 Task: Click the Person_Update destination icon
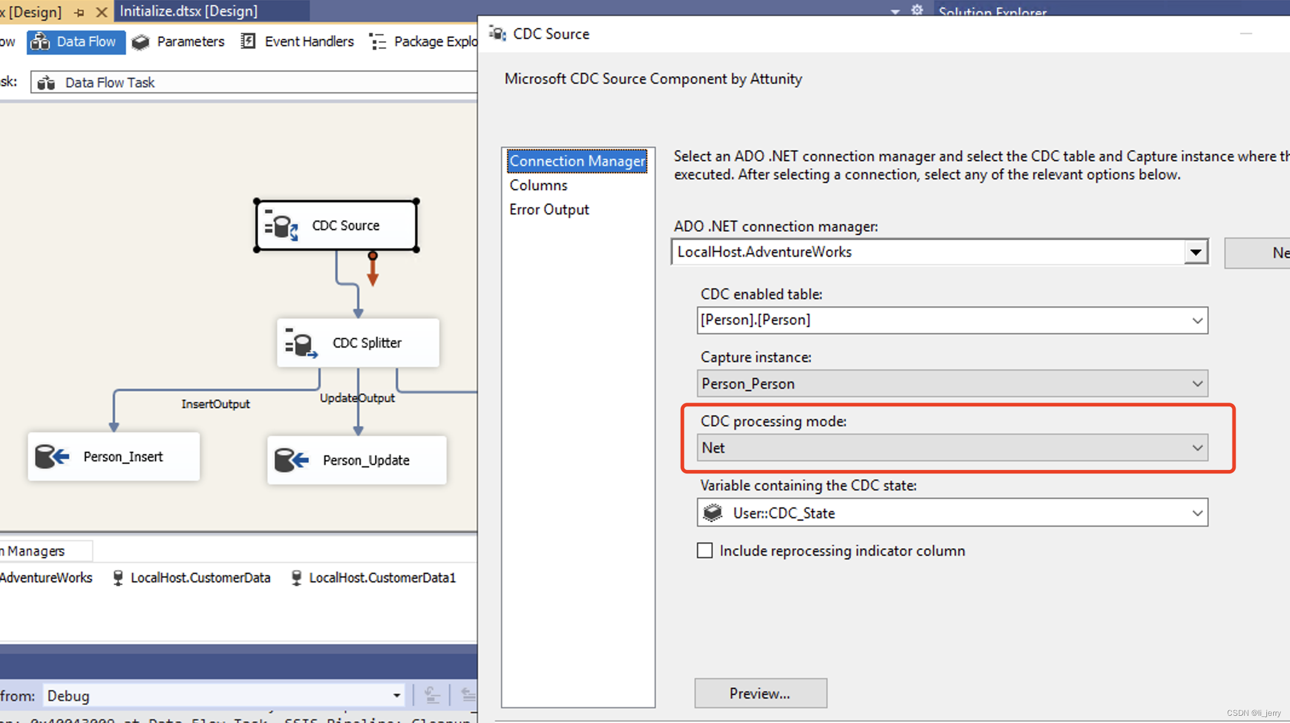[x=292, y=460]
